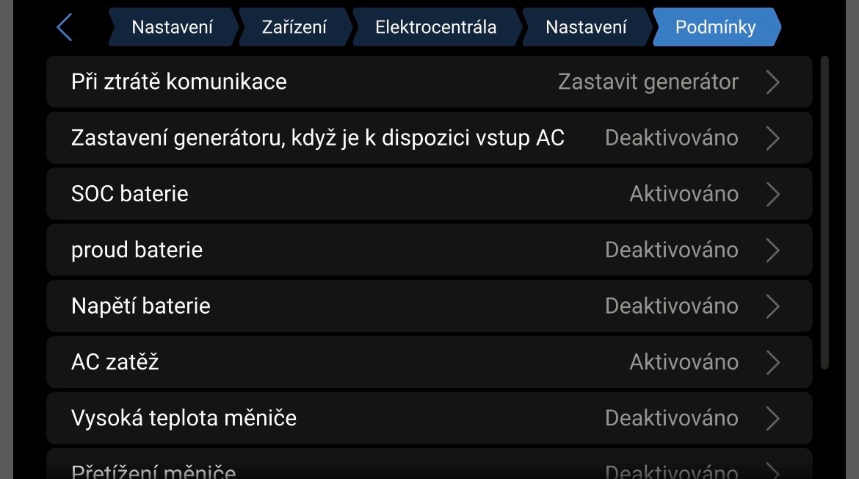Viewport: 859px width, 479px height.
Task: Click chevron next to Zastavení generátoru row
Action: (x=772, y=138)
